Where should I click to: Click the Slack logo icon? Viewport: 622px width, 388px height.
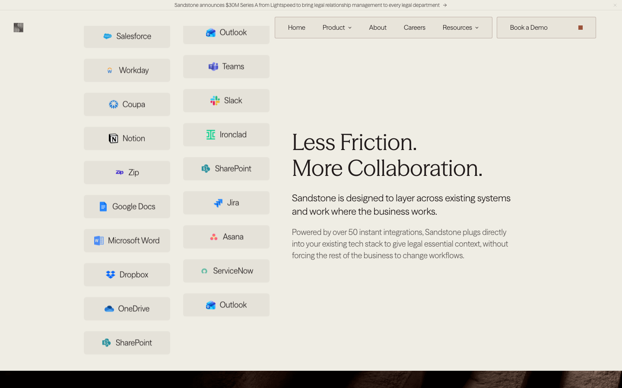tap(215, 100)
